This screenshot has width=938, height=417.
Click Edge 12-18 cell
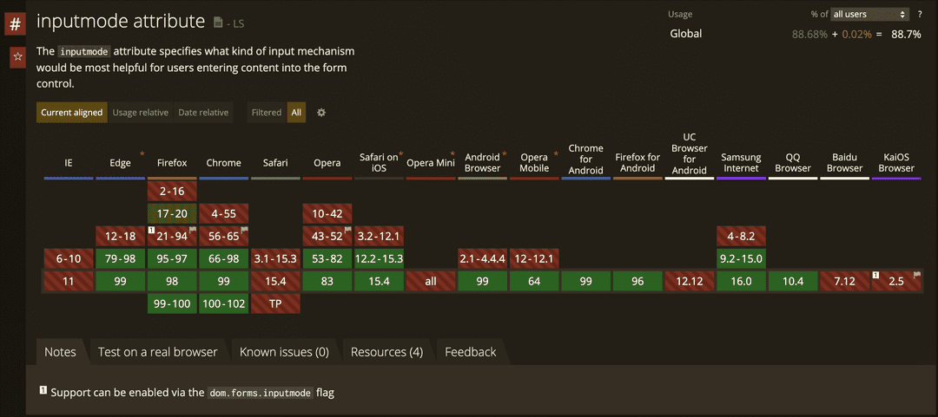[120, 236]
